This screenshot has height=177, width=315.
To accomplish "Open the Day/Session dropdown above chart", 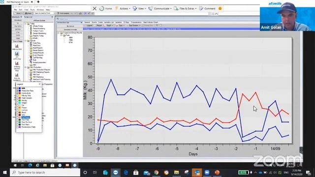I will coord(133,26).
